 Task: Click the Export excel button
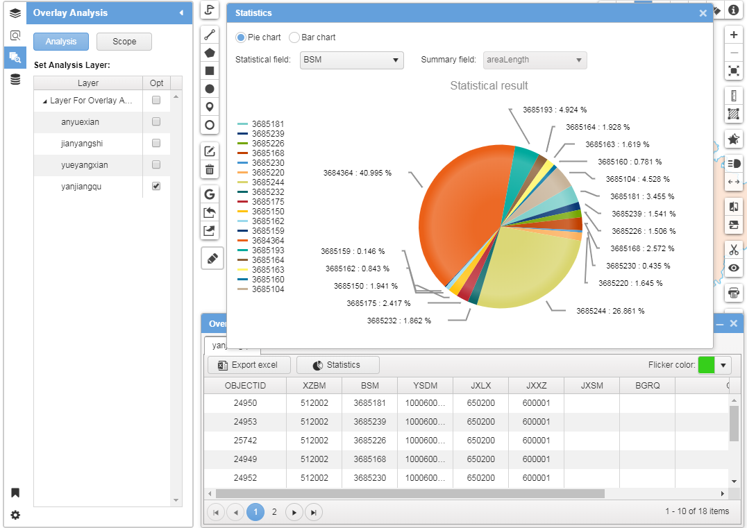[249, 365]
